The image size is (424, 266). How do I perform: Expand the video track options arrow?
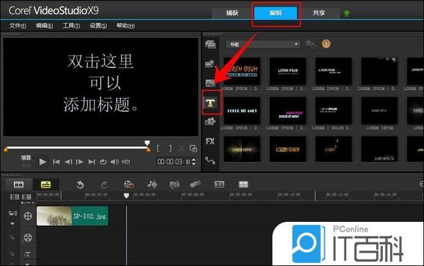[x=12, y=224]
